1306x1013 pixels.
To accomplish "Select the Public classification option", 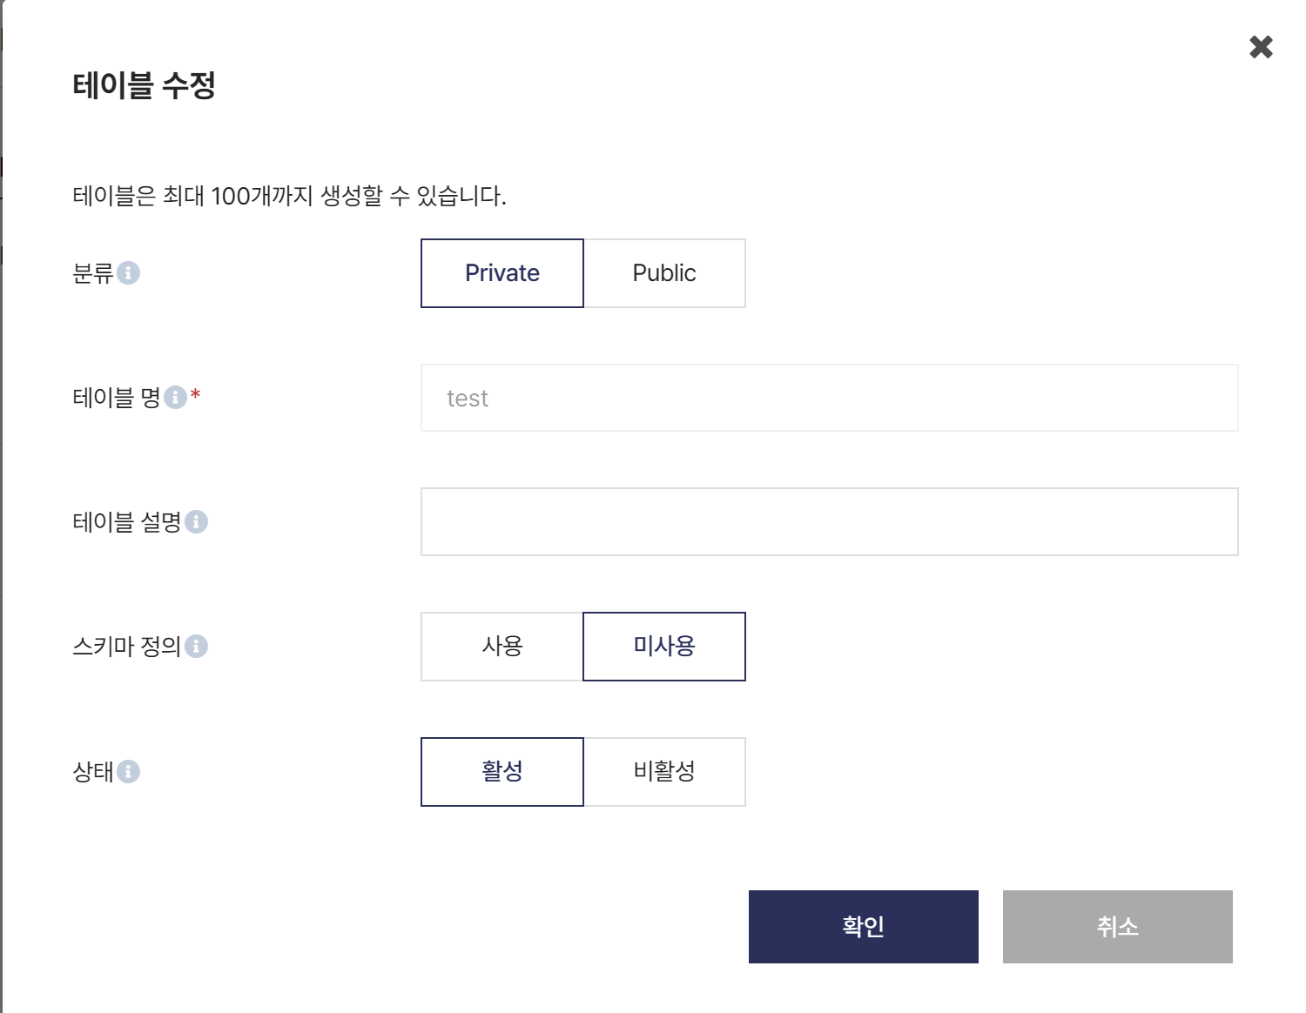I will pos(664,273).
